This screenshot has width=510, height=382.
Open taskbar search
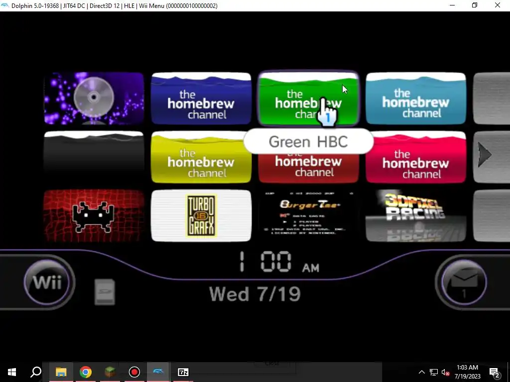point(36,372)
